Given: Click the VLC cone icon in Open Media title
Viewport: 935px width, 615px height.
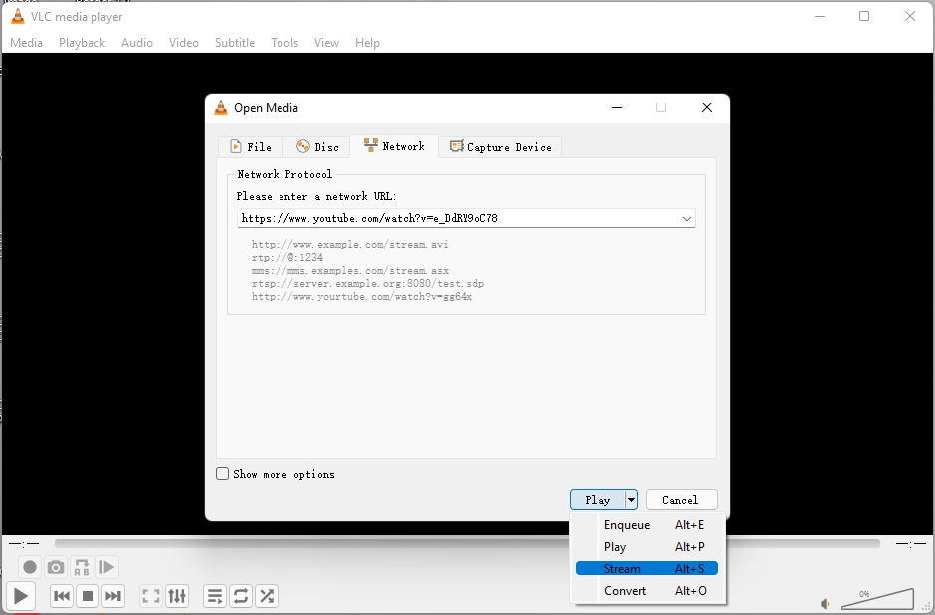Looking at the screenshot, I should coord(221,107).
